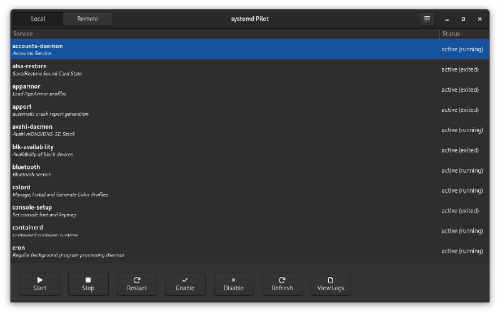
Task: Select the alsa-restore service row
Action: point(250,69)
